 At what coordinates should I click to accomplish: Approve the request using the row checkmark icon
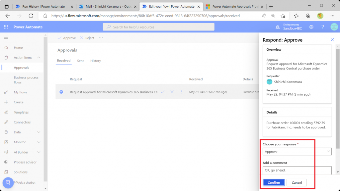[162, 92]
